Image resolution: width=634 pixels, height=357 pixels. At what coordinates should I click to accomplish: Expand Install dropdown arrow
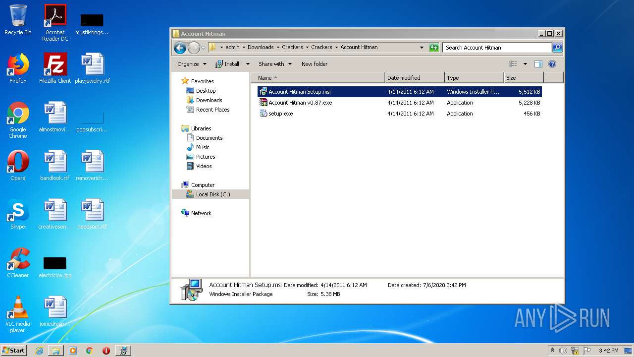[x=248, y=64]
